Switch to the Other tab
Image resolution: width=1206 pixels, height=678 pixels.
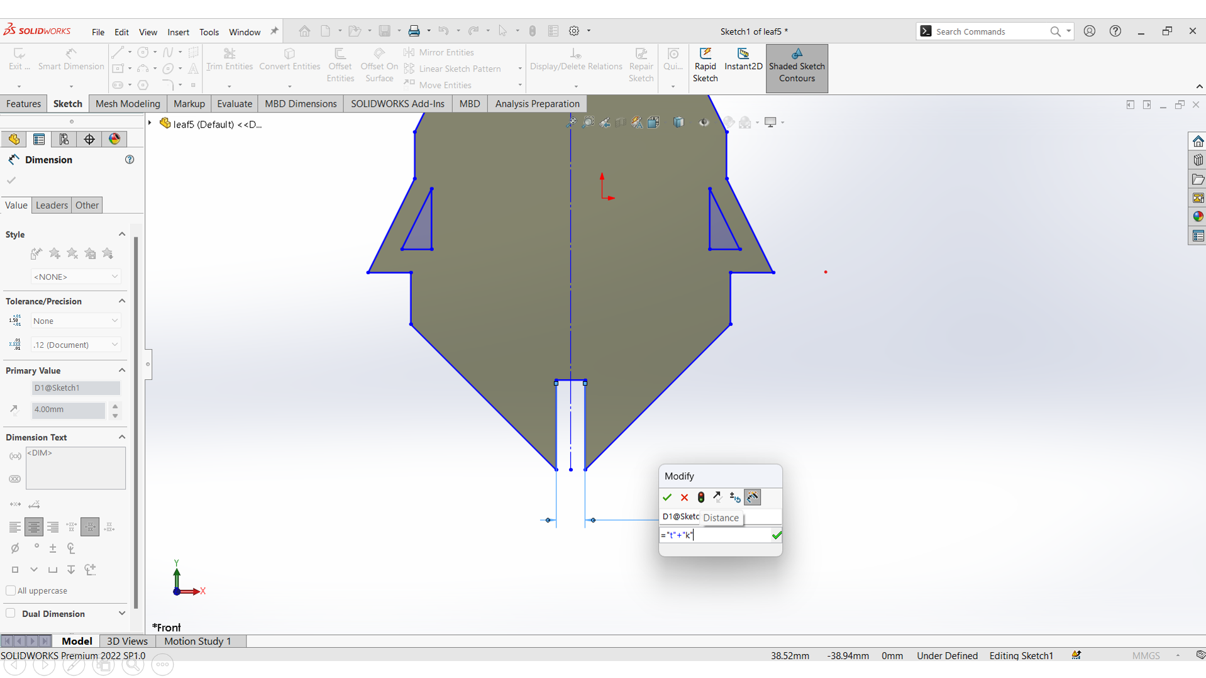coord(87,205)
